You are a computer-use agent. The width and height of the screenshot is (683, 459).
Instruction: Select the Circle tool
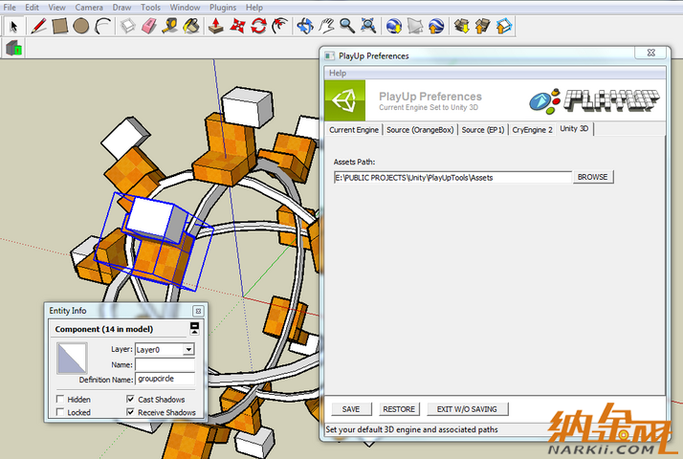coord(81,26)
